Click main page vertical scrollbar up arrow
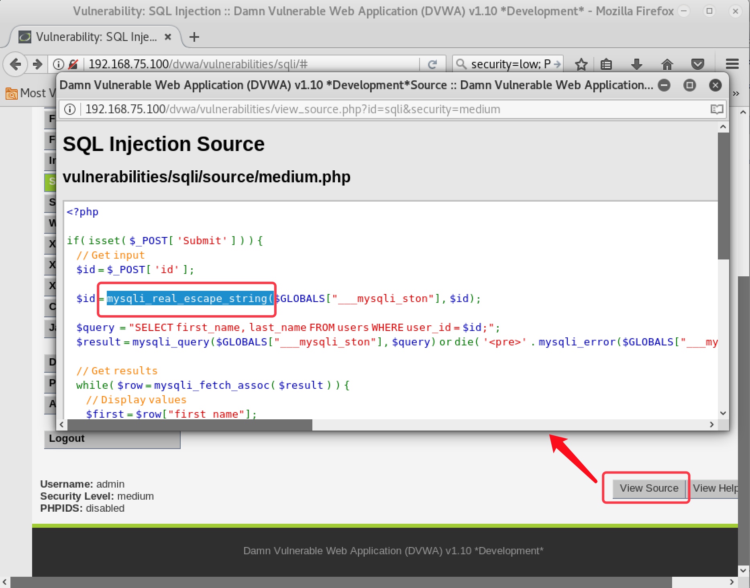 pos(743,112)
